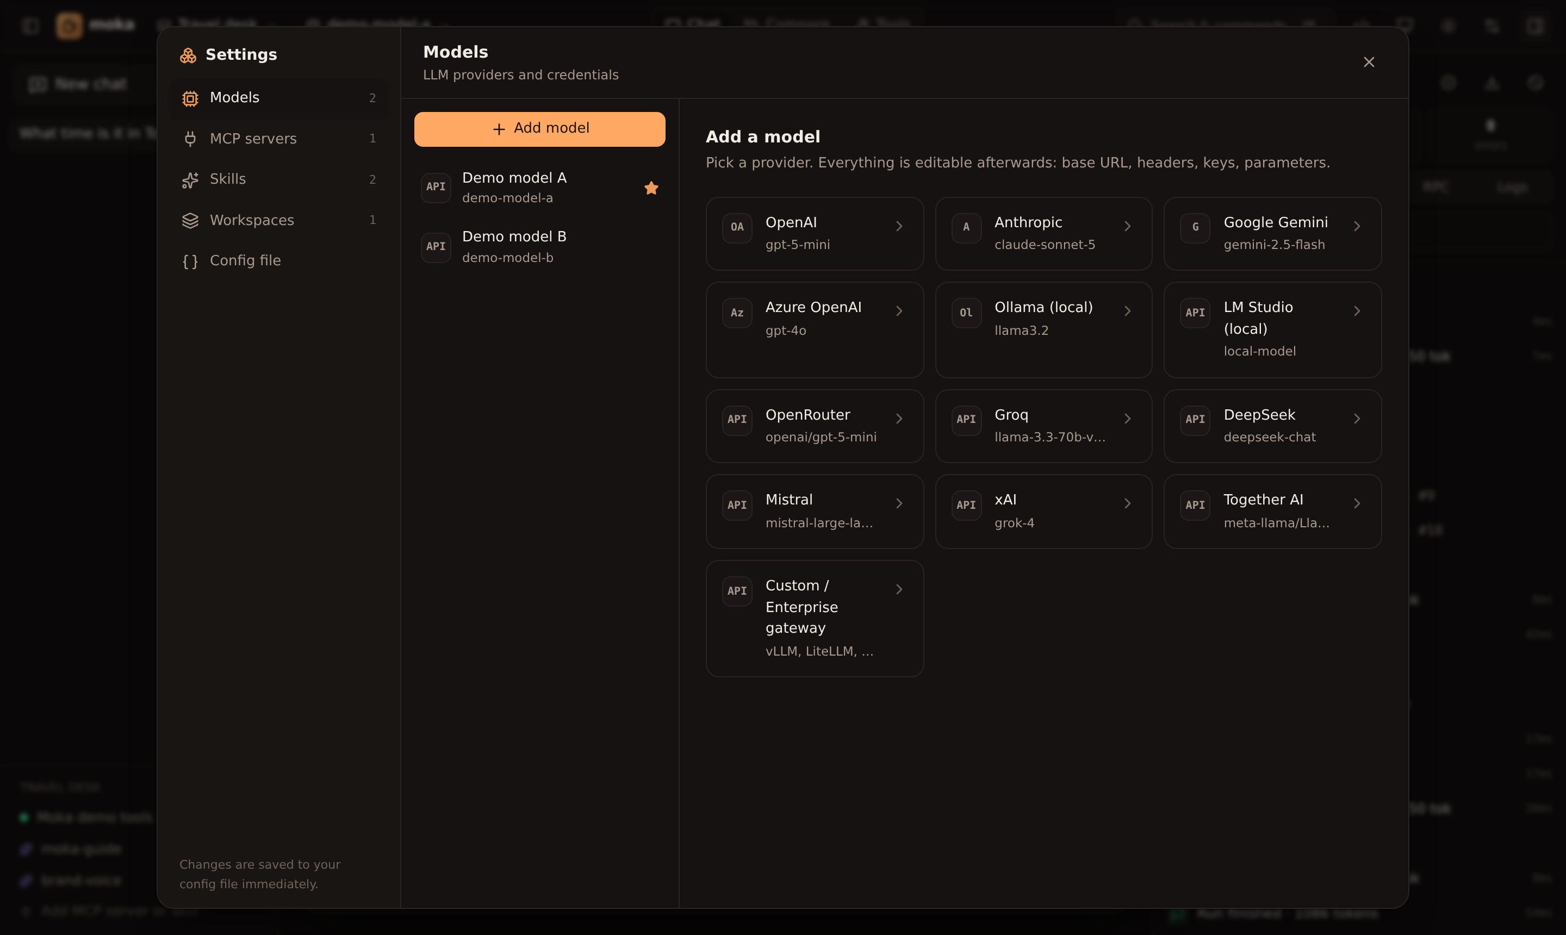
Task: Click the Skills sparkle icon
Action: 190,180
